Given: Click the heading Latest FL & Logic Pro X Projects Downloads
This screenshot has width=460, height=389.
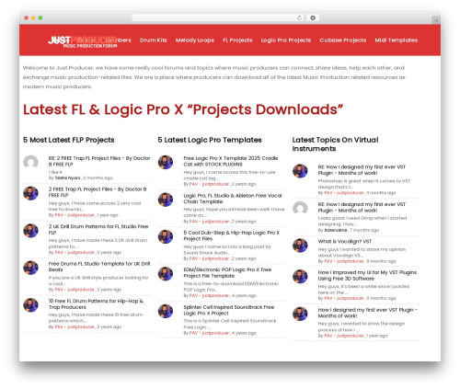Looking at the screenshot, I should click(183, 109).
